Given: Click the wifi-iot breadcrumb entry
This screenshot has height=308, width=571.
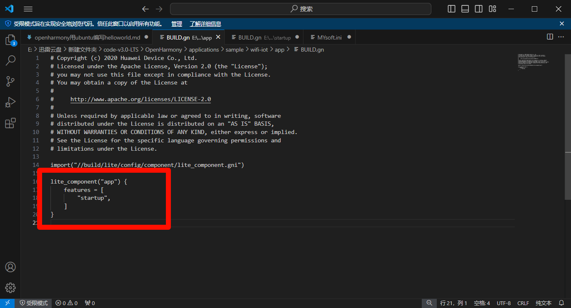Looking at the screenshot, I should (259, 49).
